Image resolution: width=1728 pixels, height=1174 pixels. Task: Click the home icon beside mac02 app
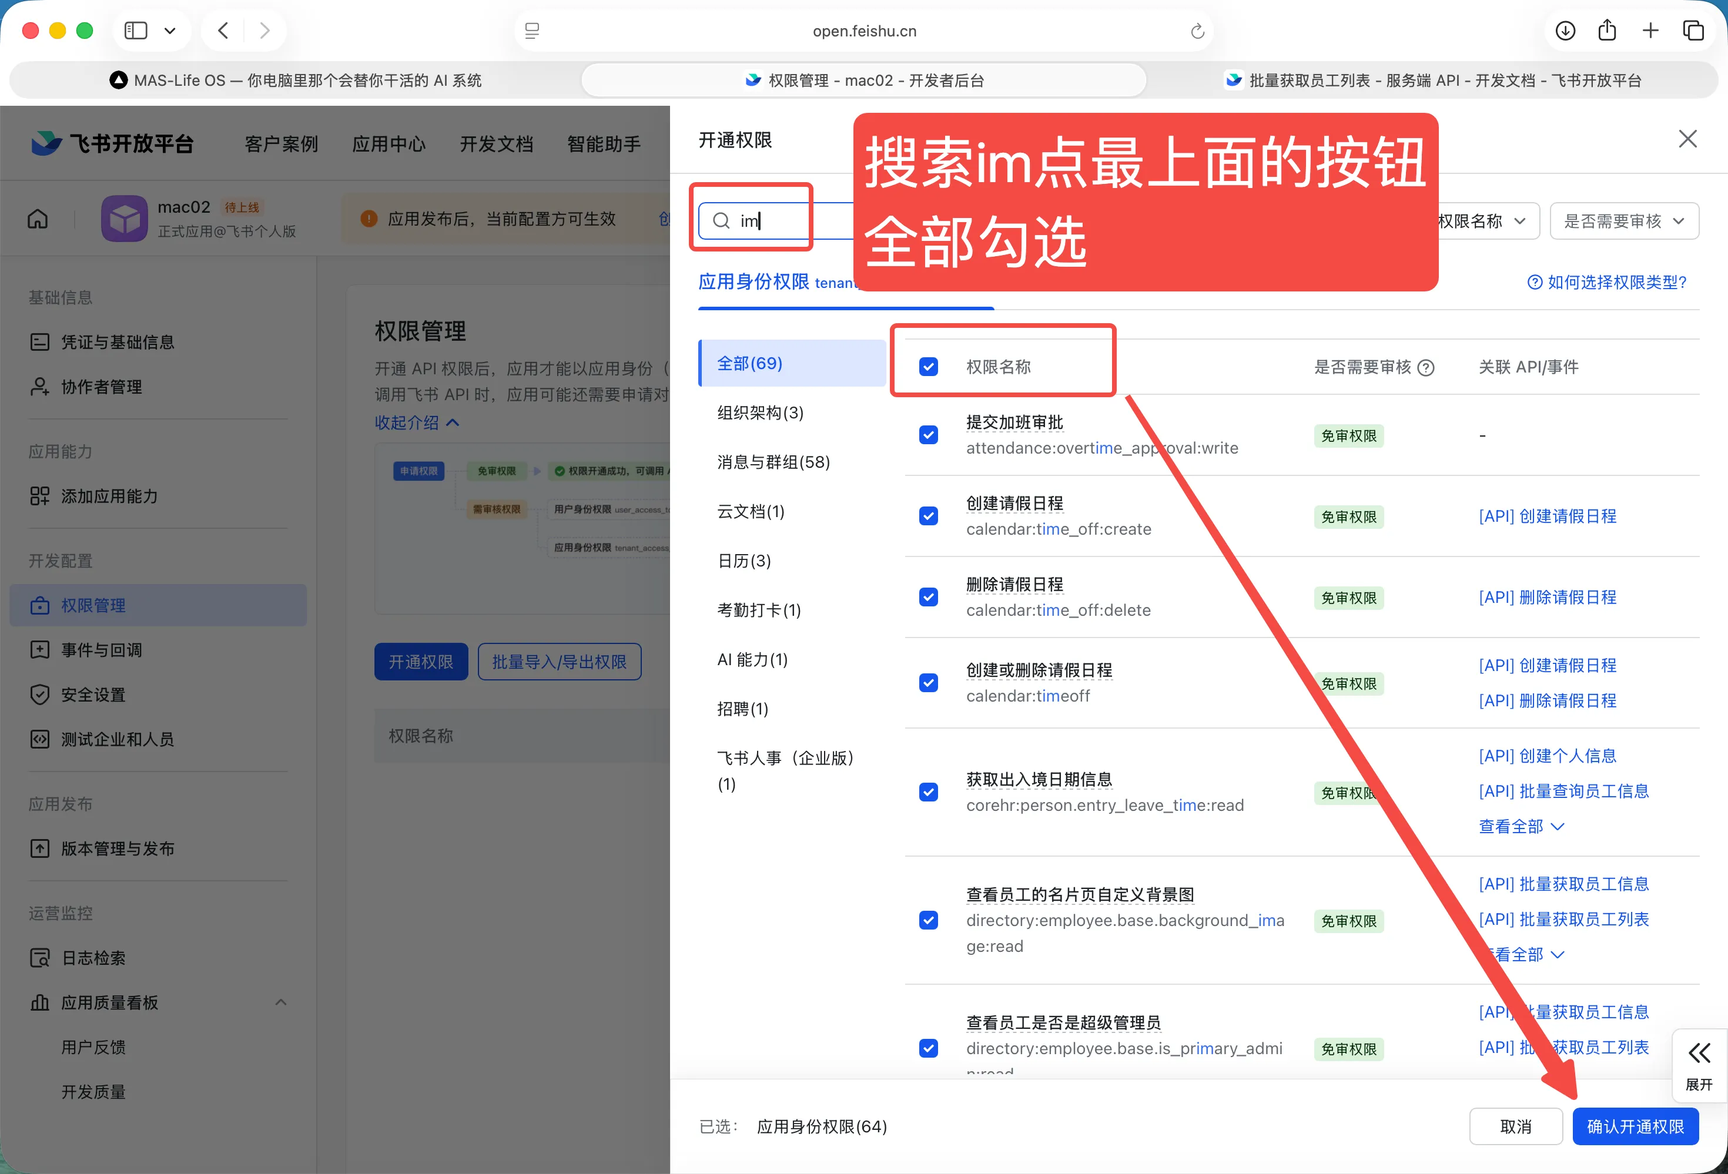point(38,219)
